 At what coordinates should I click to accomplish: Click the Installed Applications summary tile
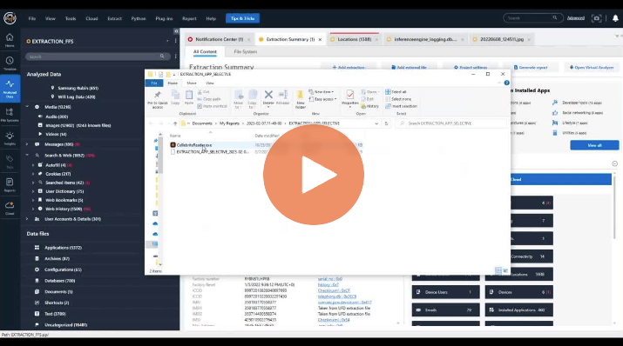point(518,310)
